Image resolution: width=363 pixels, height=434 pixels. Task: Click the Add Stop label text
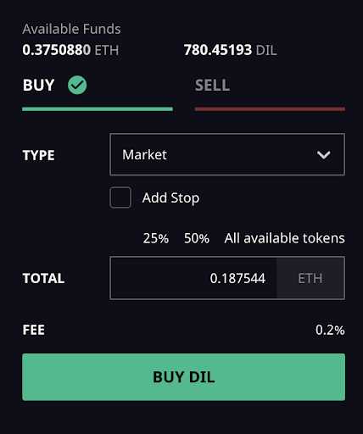click(170, 198)
